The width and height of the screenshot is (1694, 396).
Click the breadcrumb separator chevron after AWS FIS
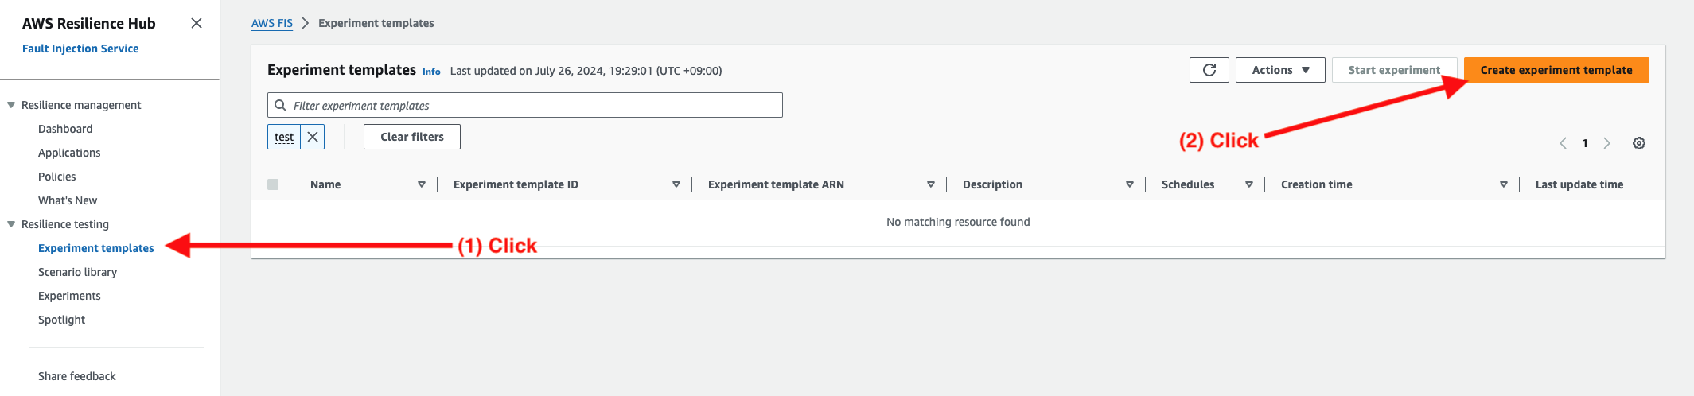(x=305, y=23)
